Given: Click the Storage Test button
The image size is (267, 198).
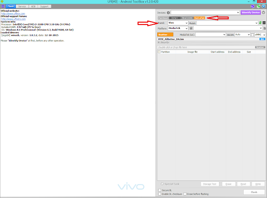Looking at the screenshot, I should pos(209,184).
